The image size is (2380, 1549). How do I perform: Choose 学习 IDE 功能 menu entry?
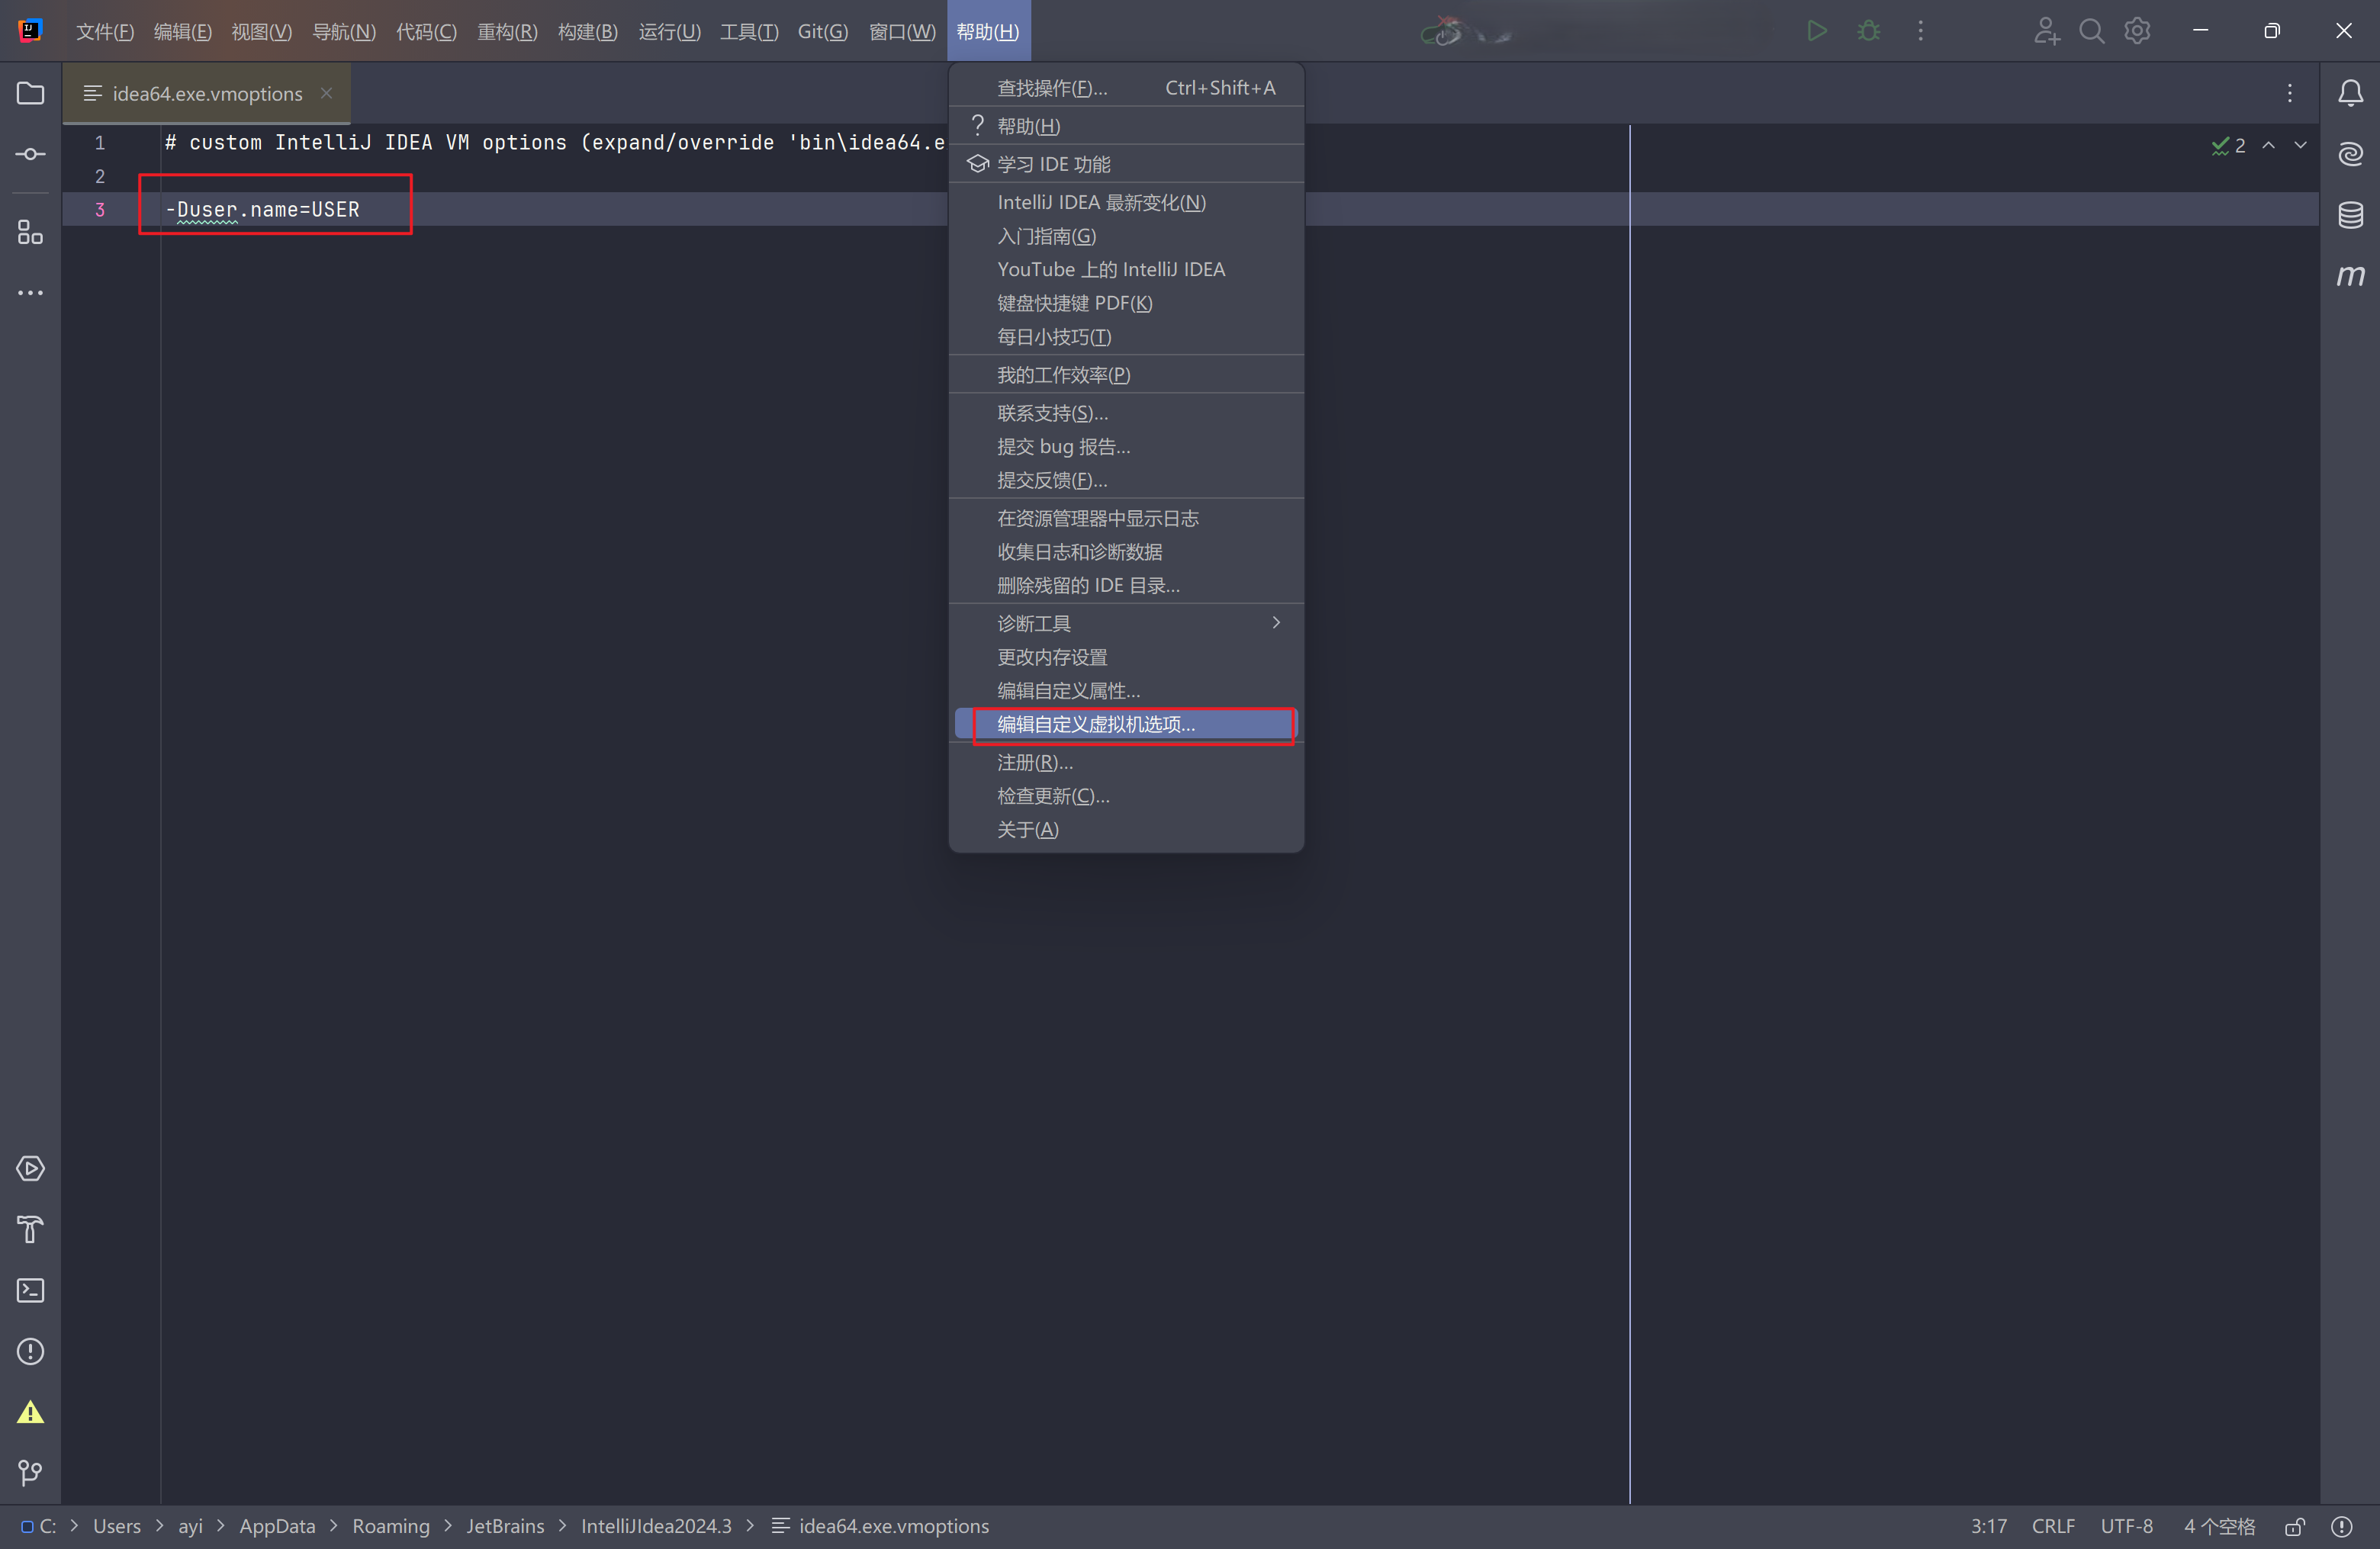coord(1126,164)
